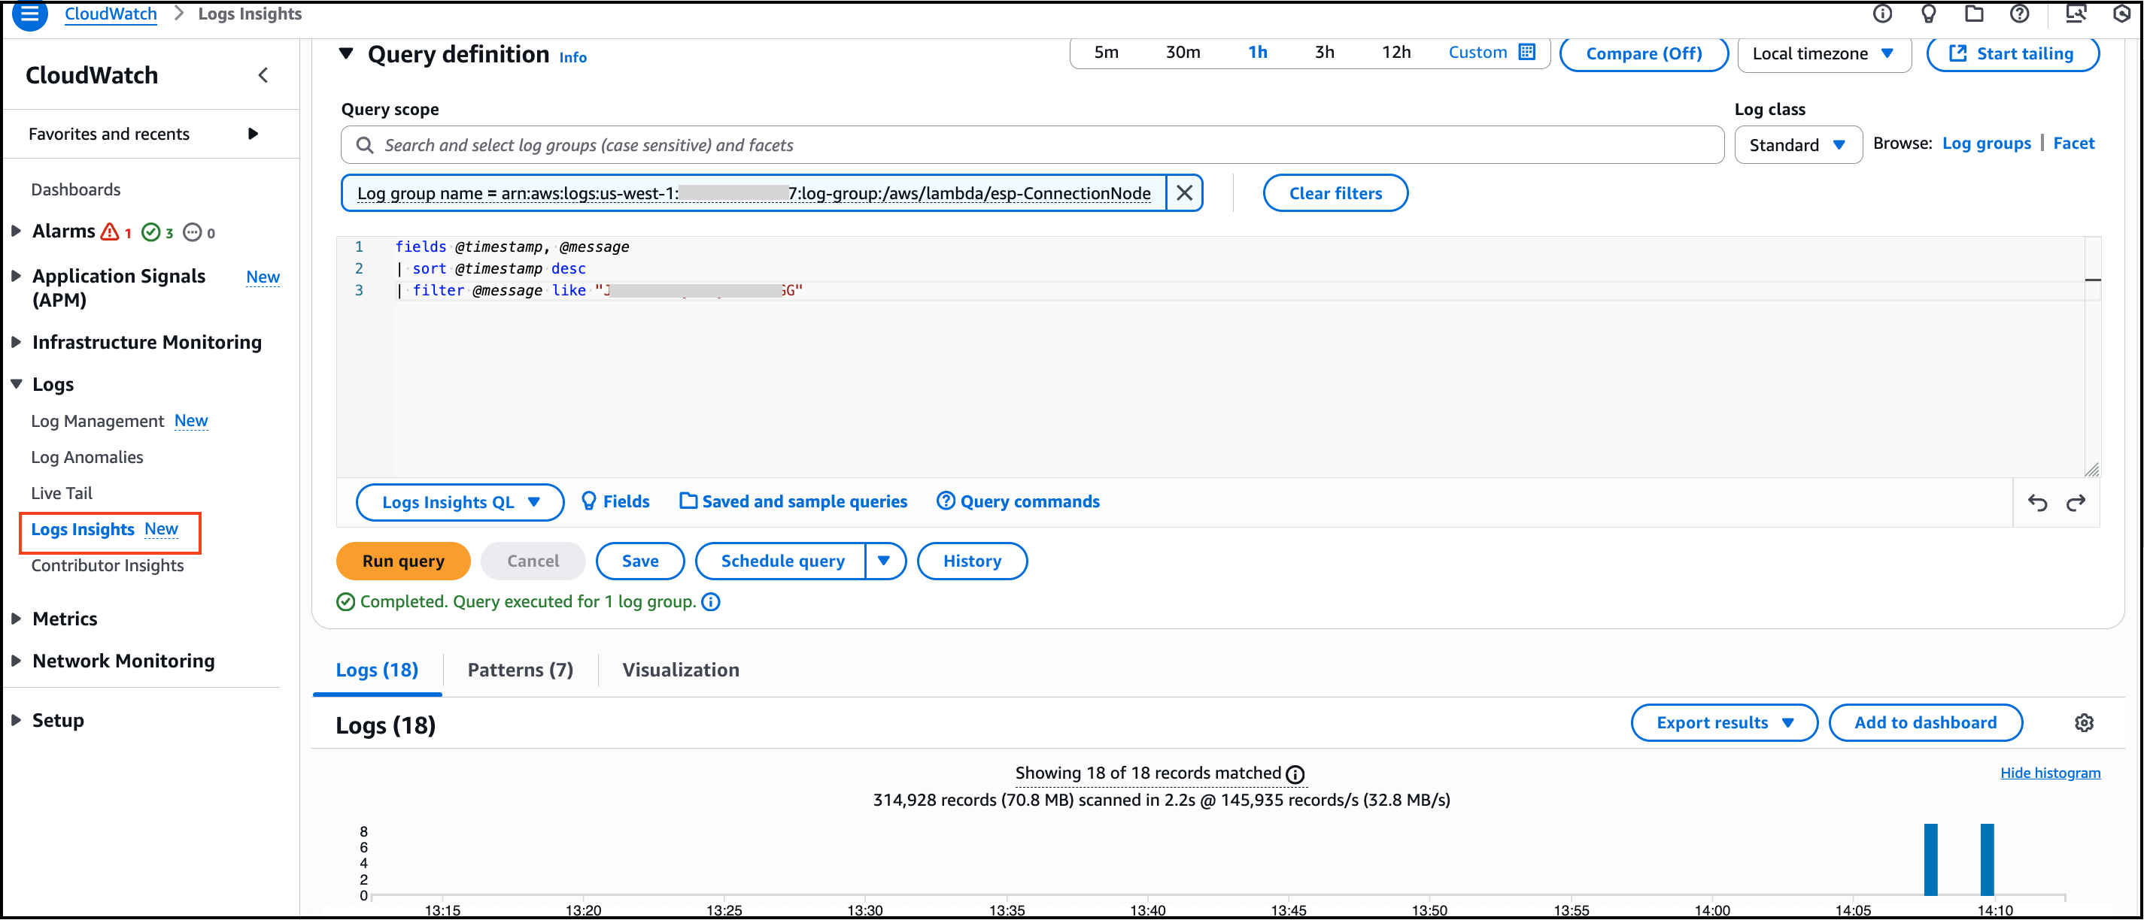
Task: Switch to the Logs (18) tab
Action: click(377, 670)
